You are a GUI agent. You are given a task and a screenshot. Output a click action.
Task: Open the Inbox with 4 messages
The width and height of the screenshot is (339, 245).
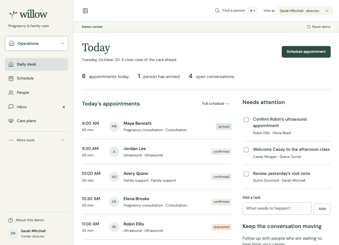[x=37, y=107]
